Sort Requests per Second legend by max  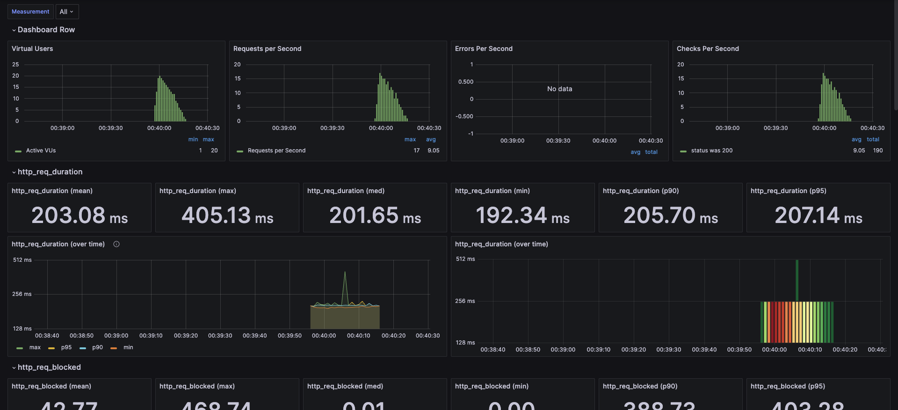[410, 139]
